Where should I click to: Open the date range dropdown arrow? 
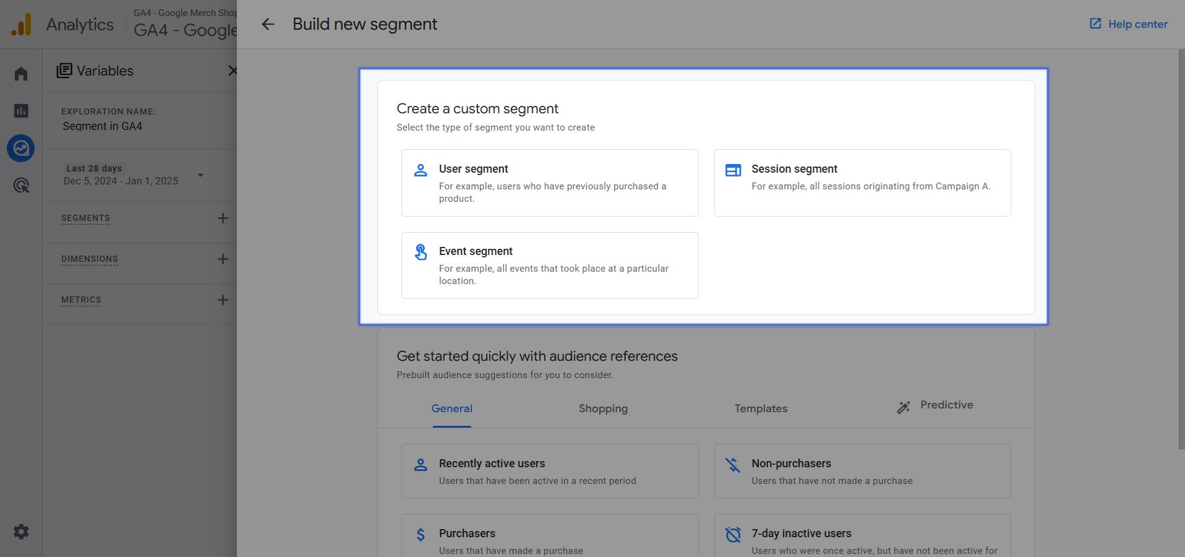(200, 175)
